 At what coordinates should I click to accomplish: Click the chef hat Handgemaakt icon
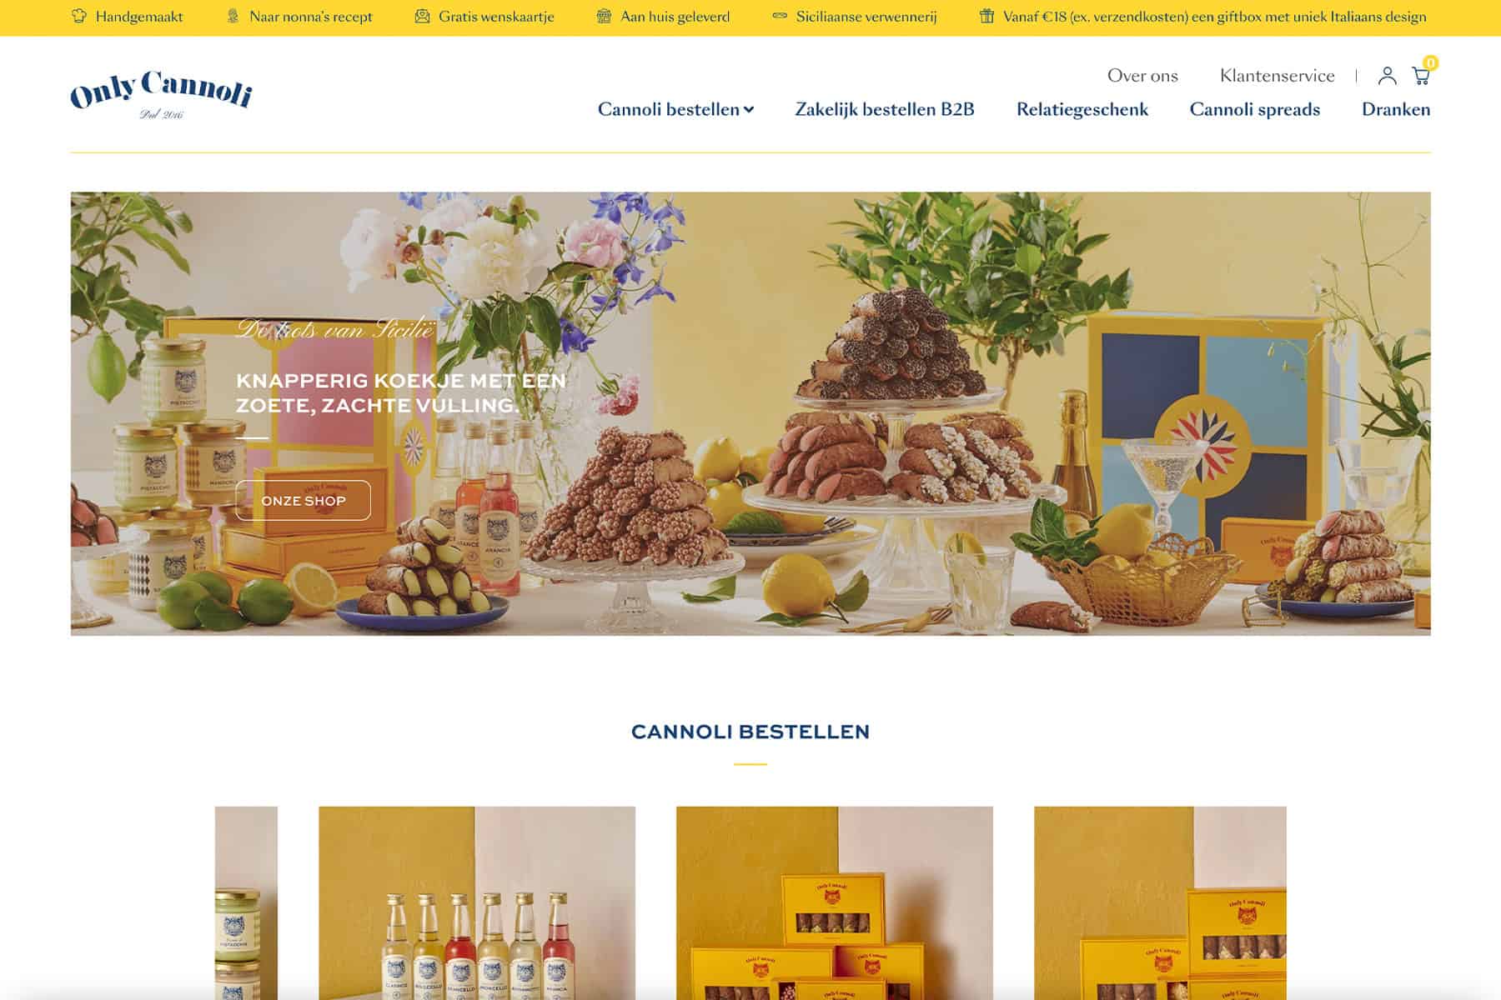(x=79, y=16)
